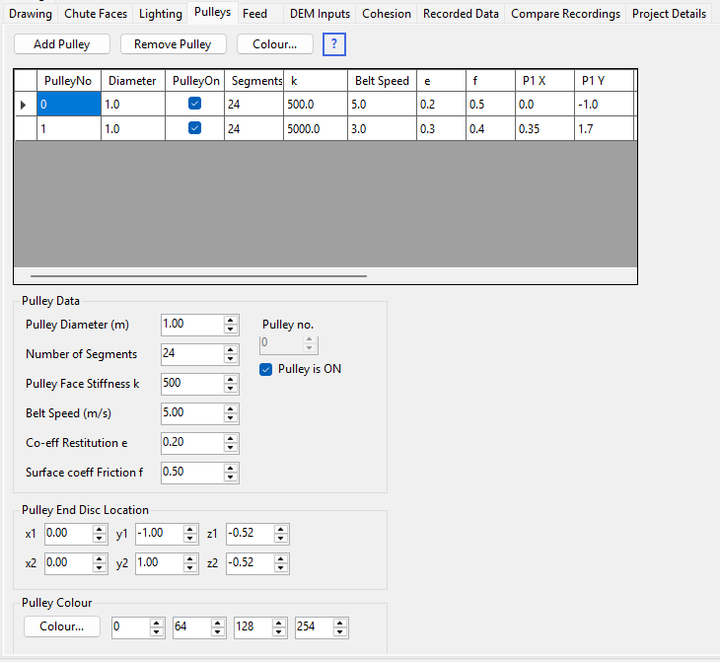Increase x1 end disc coordinate
The width and height of the screenshot is (720, 662).
click(100, 530)
